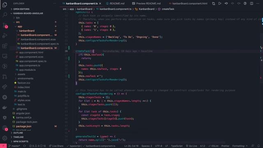Open Explorer panel More Actions ellipsis
The height and width of the screenshot is (148, 263).
pos(55,3)
